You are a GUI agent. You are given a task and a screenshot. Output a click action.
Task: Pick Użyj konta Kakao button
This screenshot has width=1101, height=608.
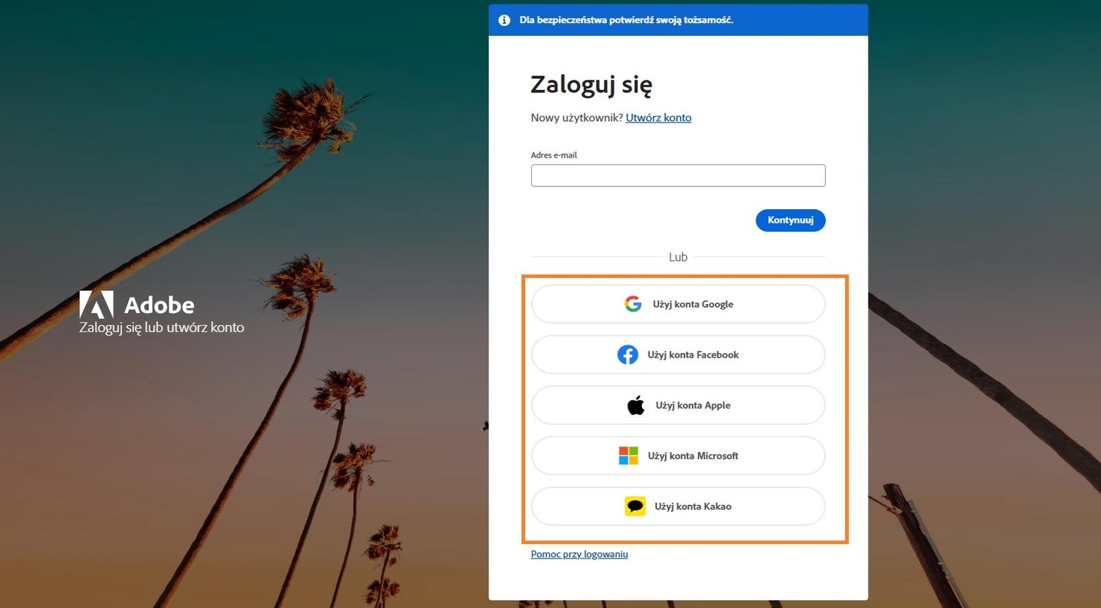click(x=678, y=506)
